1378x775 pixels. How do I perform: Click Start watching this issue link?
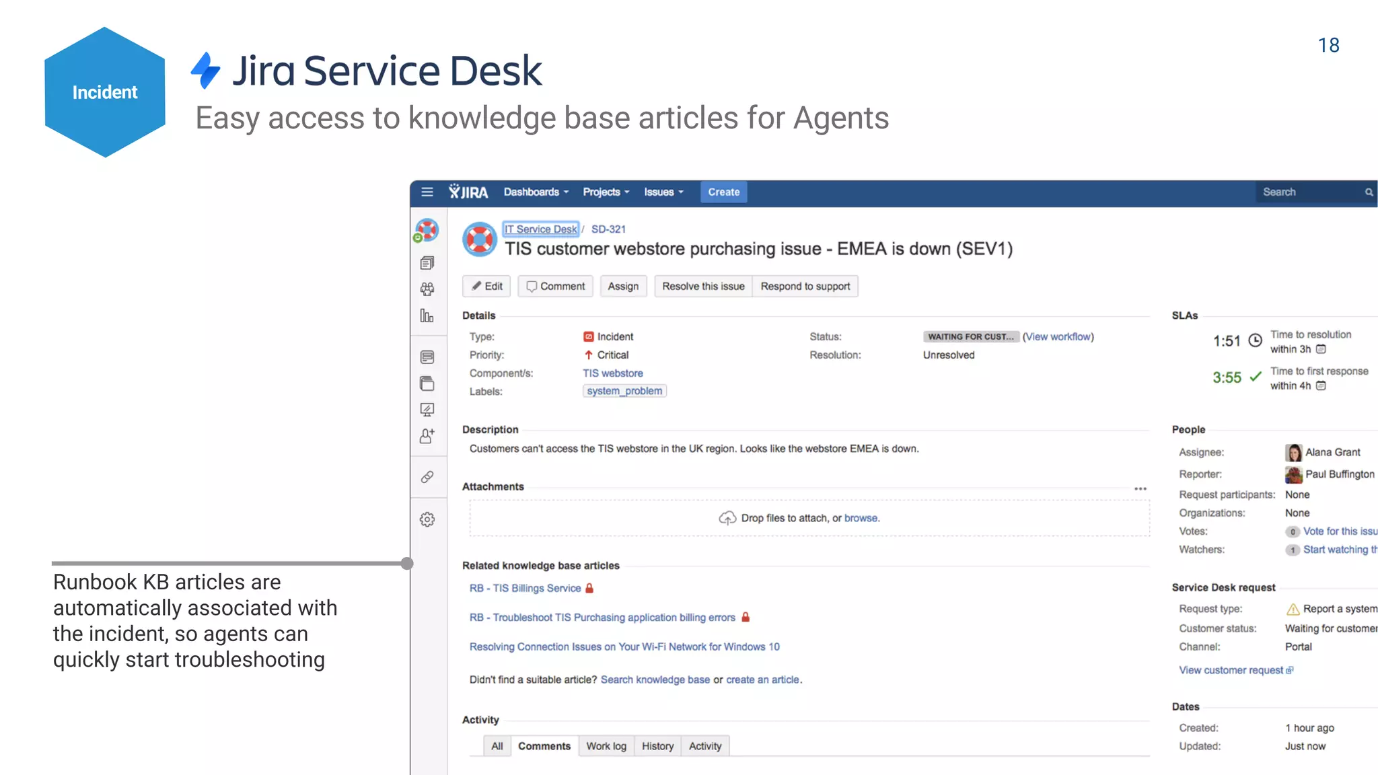pos(1340,550)
